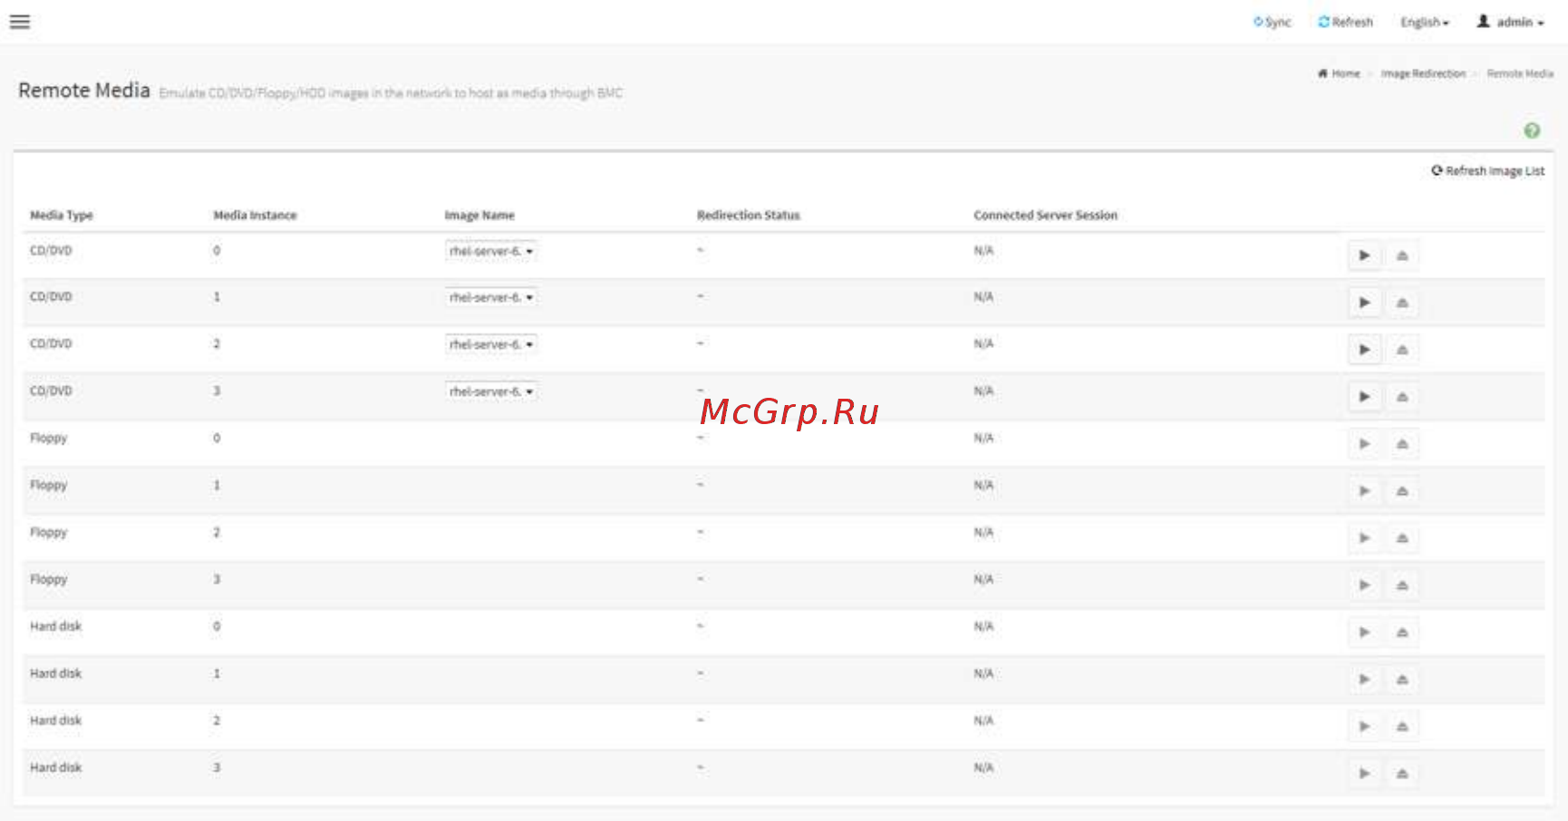Click the green help question icon

tap(1532, 130)
